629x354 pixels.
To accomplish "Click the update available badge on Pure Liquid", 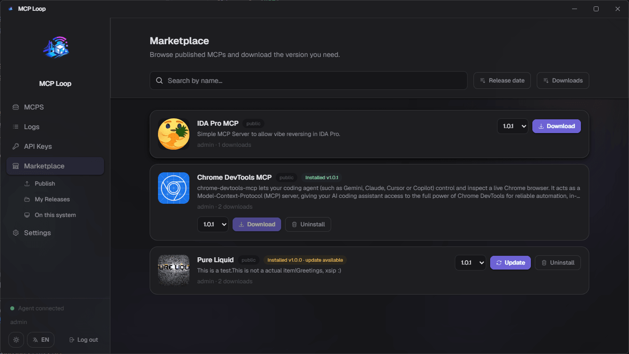I will pos(305,260).
